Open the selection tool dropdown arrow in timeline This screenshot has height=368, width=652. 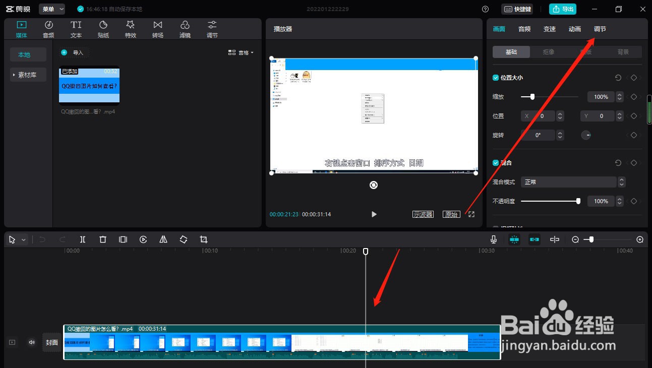[24, 240]
